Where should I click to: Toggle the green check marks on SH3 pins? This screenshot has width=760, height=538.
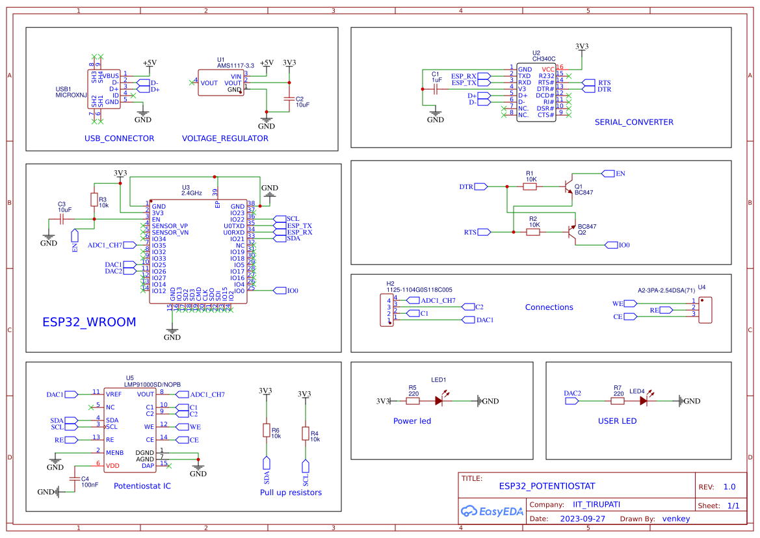94,57
